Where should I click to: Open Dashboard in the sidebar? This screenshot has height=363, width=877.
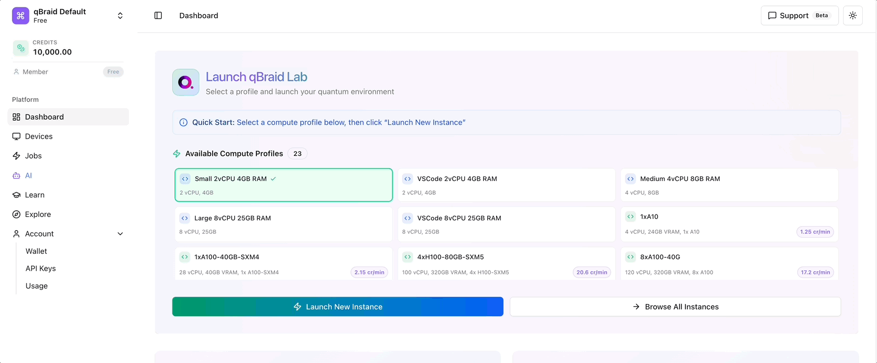(x=68, y=117)
